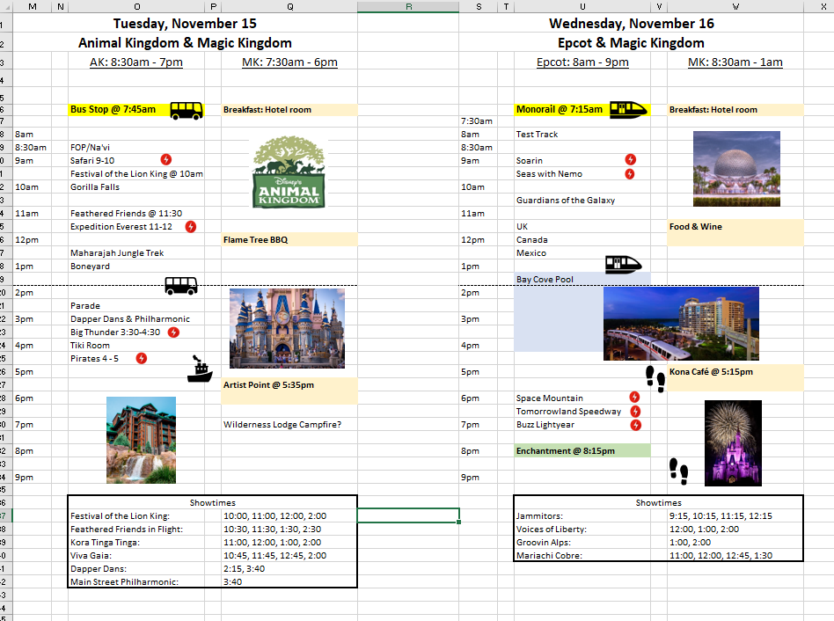Click the lightning bolt icon next to Soarin
Image resolution: width=834 pixels, height=621 pixels.
tap(630, 159)
